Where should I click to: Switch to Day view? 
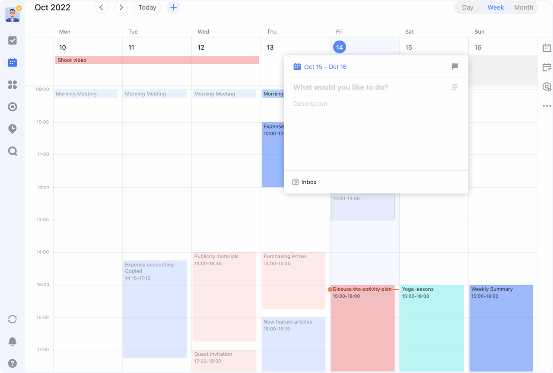point(467,7)
